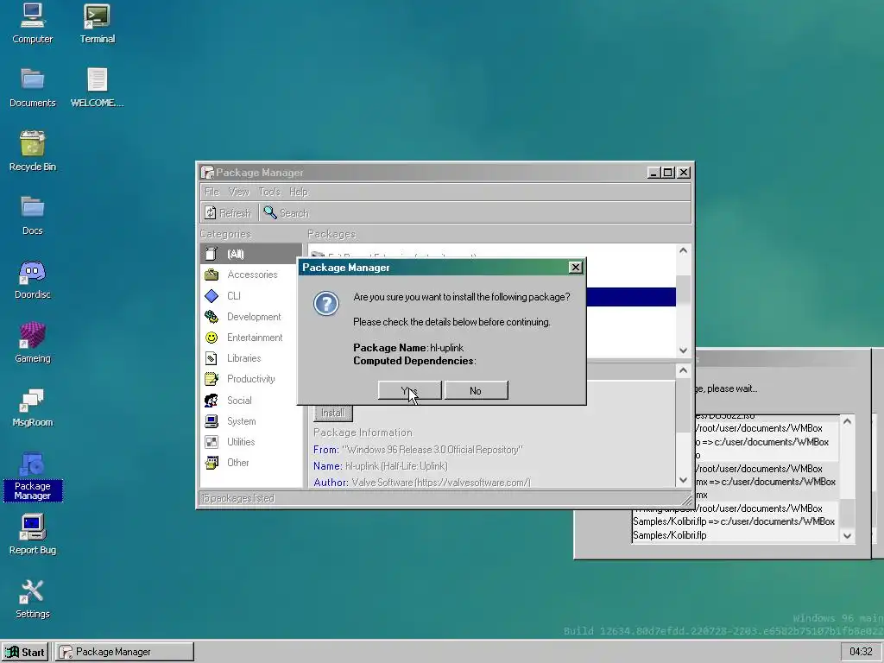Click the '15 packages listed' status text
Image resolution: width=884 pixels, height=663 pixels.
pos(238,498)
